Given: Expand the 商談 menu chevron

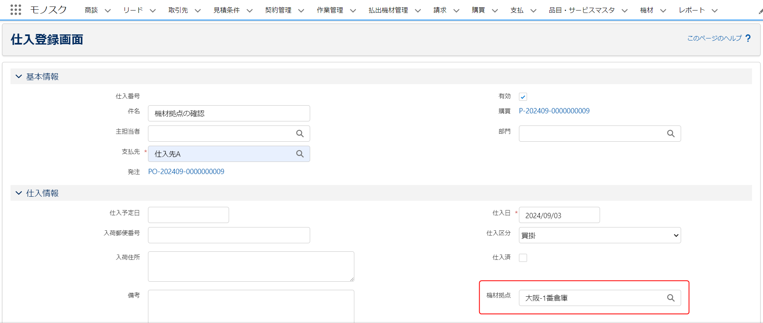Looking at the screenshot, I should [107, 11].
